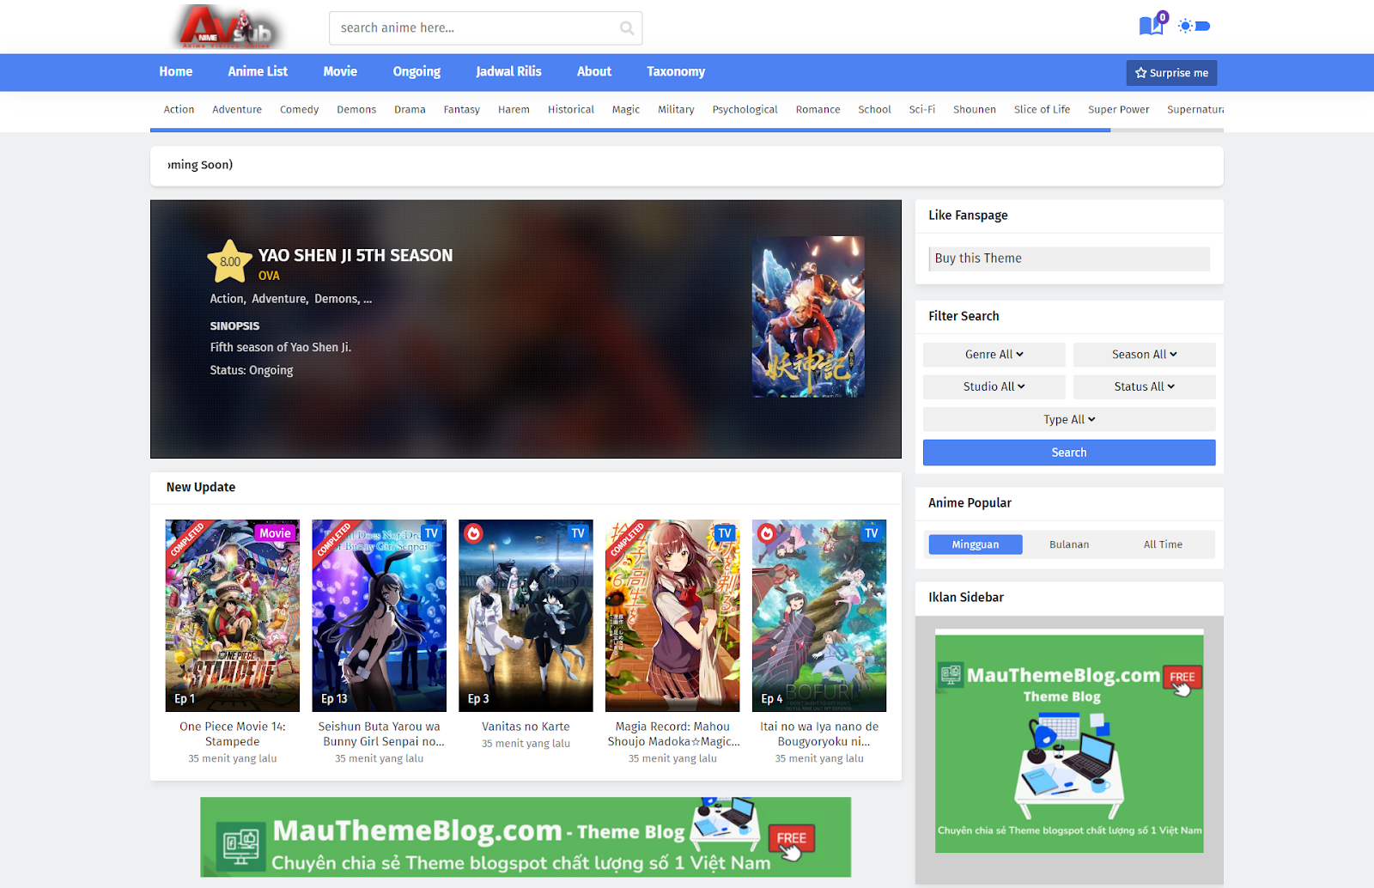Open the Ongoing menu item
Viewport: 1374px width, 888px height.
[x=416, y=72]
